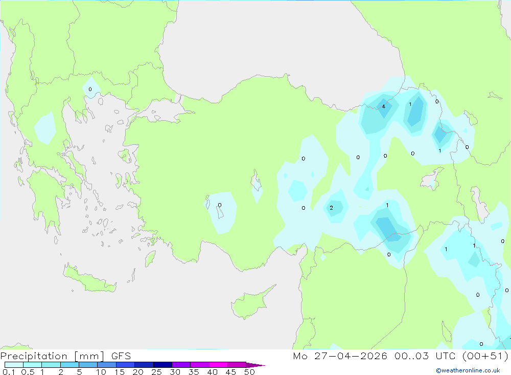Select the 0.1–0.5 palest cyan legend swatch

click(x=14, y=365)
